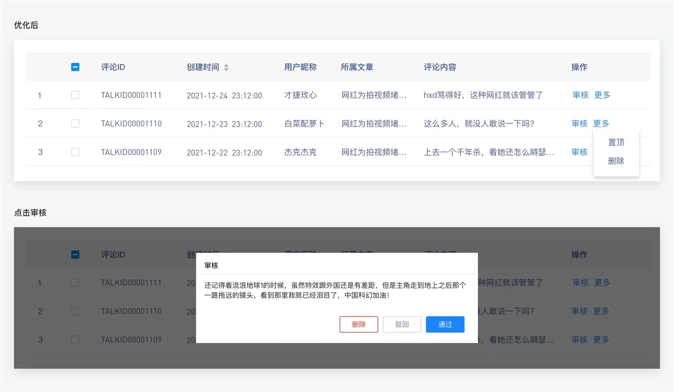
Task: Toggle the header checkbox in the dimmed lower table
Action: click(x=75, y=255)
